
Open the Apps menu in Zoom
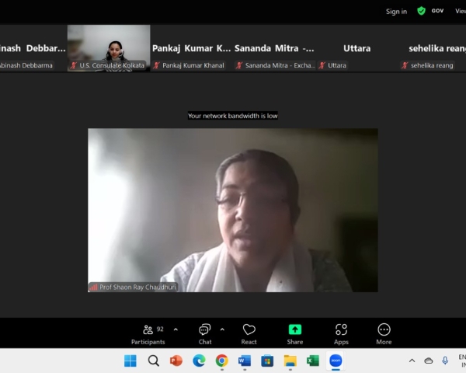point(341,333)
